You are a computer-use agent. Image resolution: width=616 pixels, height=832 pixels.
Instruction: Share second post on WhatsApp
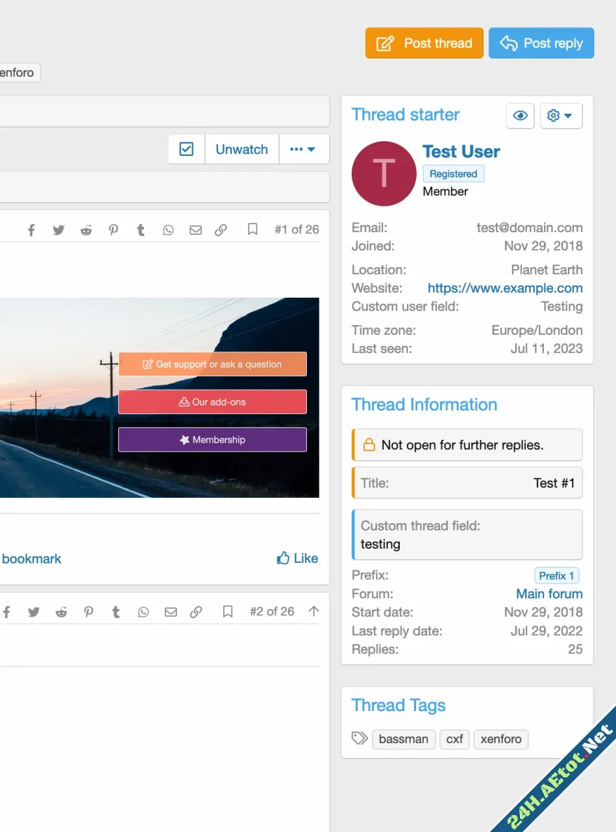point(143,612)
